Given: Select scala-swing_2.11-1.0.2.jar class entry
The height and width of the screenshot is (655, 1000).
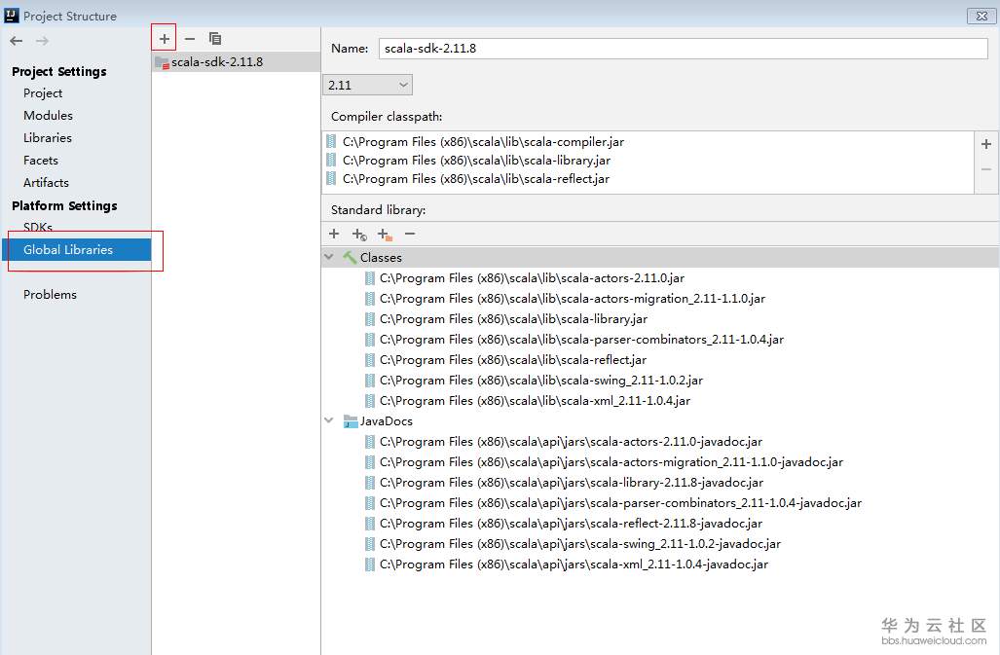Looking at the screenshot, I should 540,380.
